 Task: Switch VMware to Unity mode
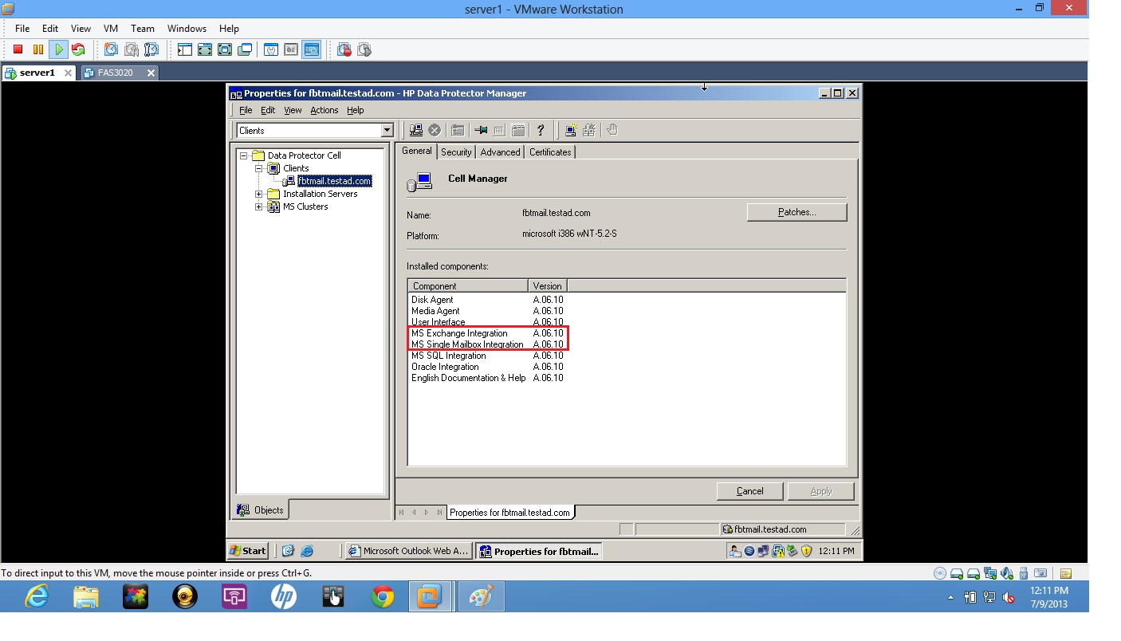(245, 49)
